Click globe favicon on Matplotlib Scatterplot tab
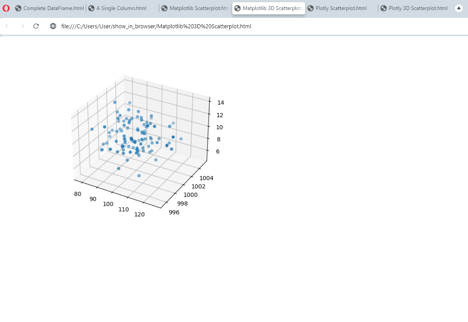This screenshot has width=468, height=322. click(164, 8)
